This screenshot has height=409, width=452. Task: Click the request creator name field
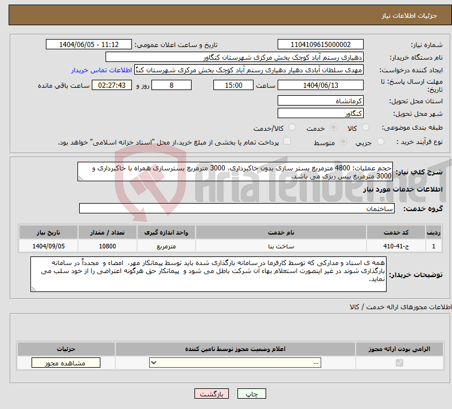249,70
